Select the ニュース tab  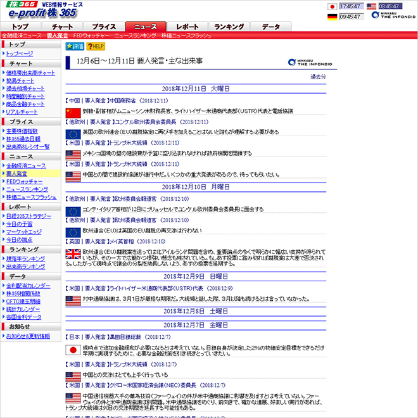(146, 27)
